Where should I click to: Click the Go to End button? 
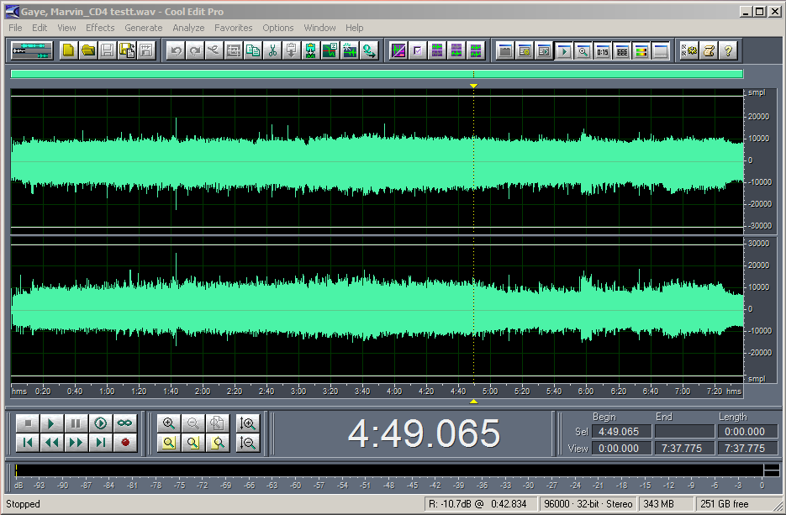pyautogui.click(x=100, y=443)
